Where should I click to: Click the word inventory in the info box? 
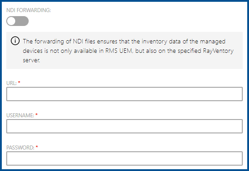pyautogui.click(x=155, y=42)
